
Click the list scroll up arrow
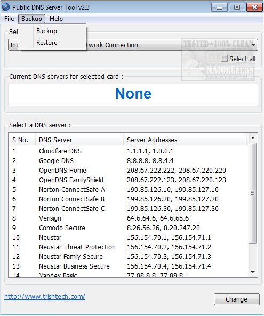pyautogui.click(x=252, y=138)
